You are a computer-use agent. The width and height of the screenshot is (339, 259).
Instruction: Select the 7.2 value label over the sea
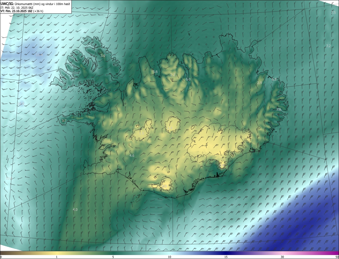click(328, 46)
